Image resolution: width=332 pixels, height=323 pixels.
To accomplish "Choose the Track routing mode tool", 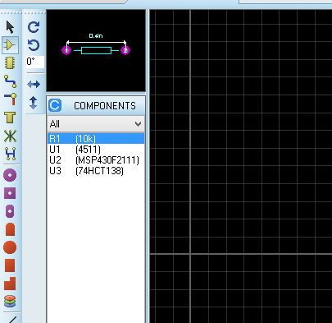I will tap(10, 81).
